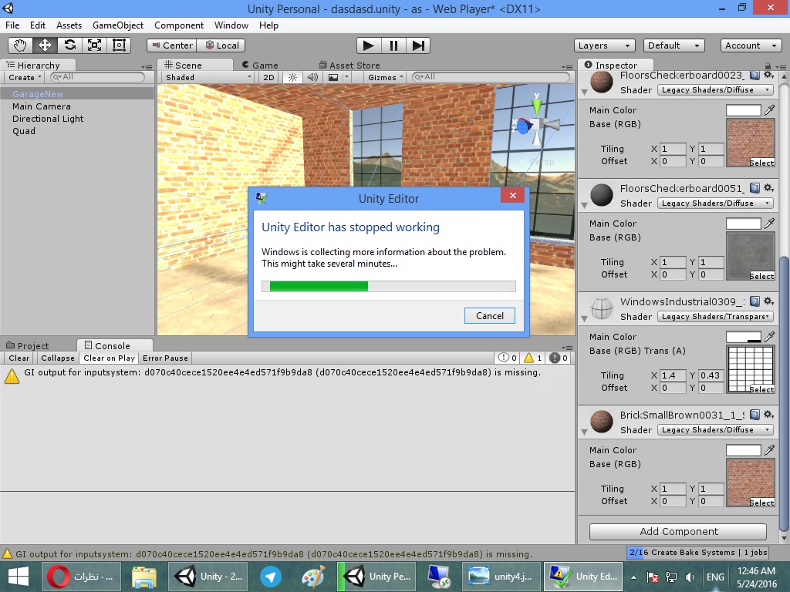Open the GameObject menu
The height and width of the screenshot is (592, 790).
[x=118, y=25]
